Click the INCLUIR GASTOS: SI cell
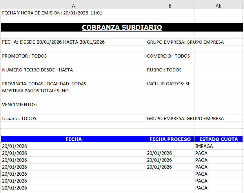The height and width of the screenshot is (193, 244). (x=168, y=84)
